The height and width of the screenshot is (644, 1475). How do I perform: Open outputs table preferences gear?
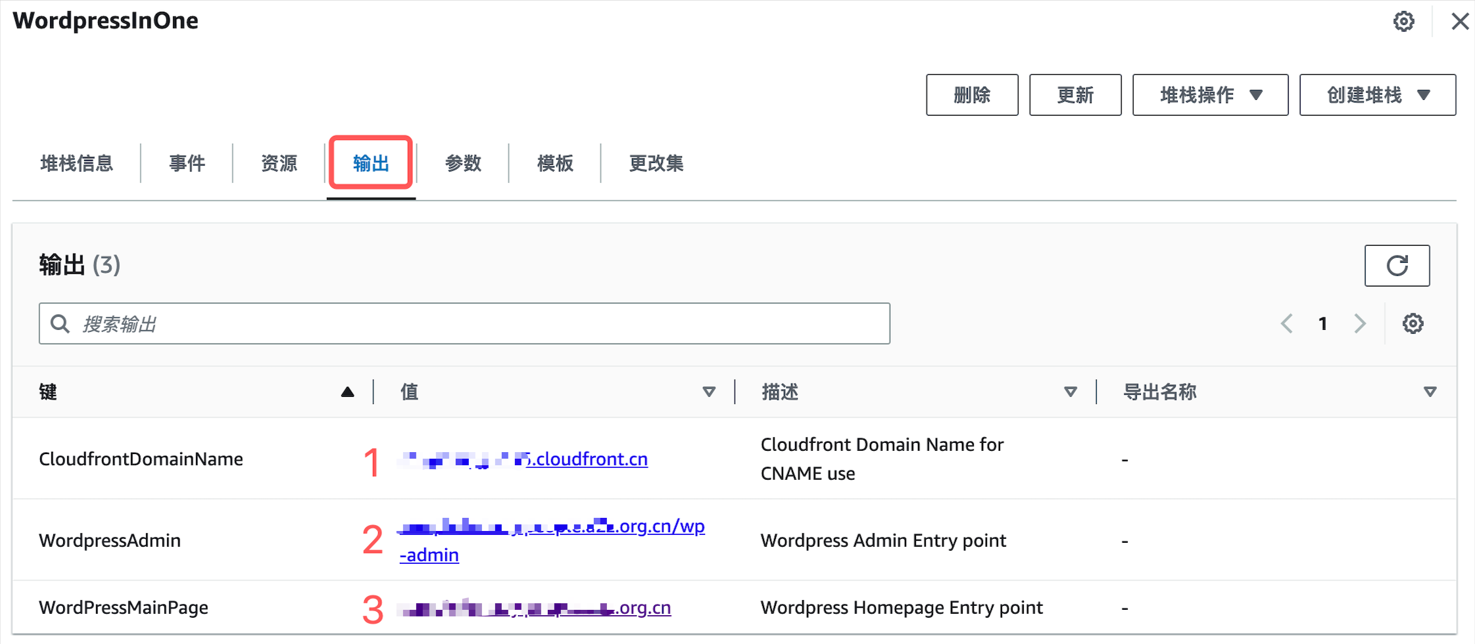[1413, 323]
